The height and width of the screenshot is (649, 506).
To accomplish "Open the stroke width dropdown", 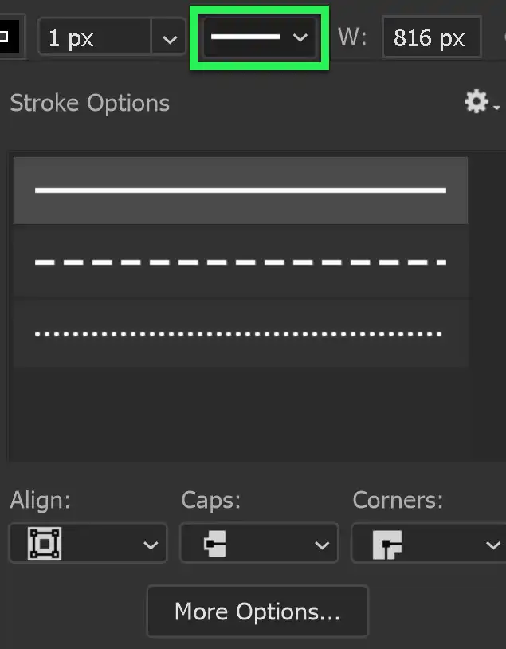I will 167,37.
